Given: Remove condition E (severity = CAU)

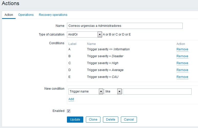Looking at the screenshot, I should tap(182, 77).
